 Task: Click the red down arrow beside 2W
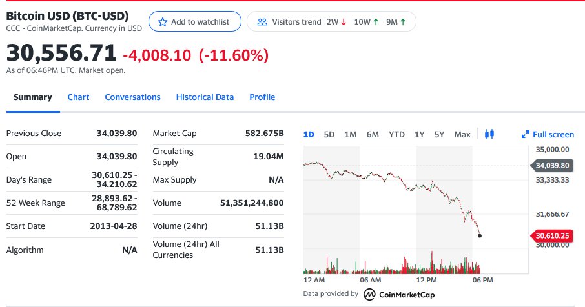coord(344,22)
